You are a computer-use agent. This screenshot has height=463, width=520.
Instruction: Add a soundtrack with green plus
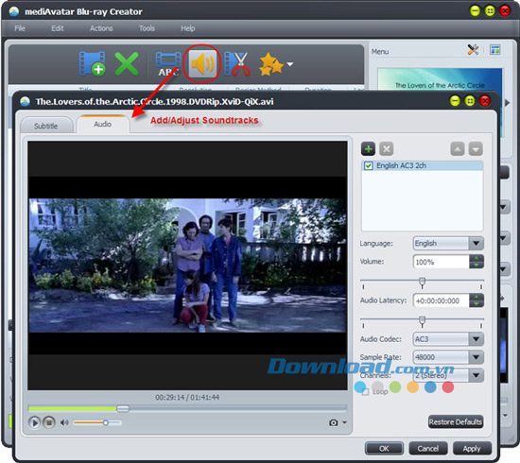tap(368, 148)
